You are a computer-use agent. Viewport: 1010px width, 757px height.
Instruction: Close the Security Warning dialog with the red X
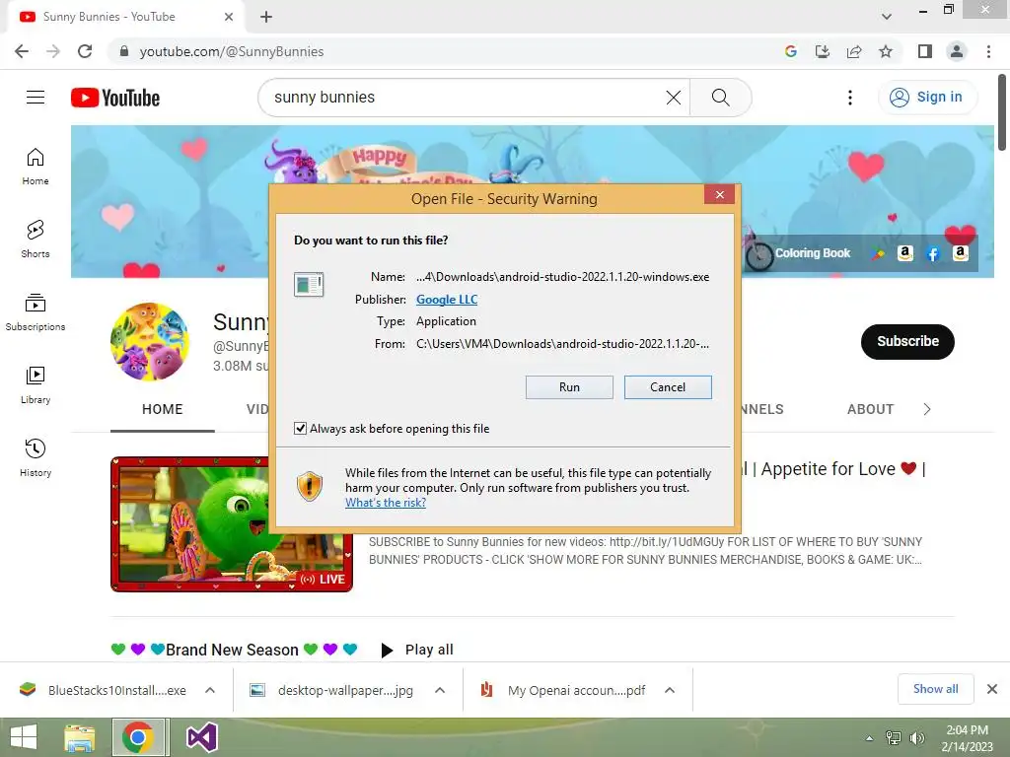[719, 194]
